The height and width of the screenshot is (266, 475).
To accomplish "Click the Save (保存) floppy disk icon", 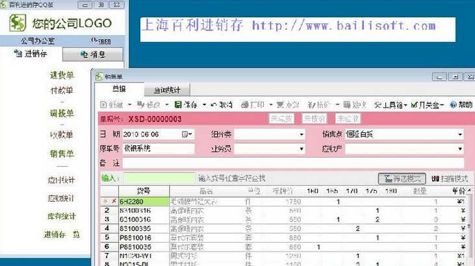I will (178, 104).
